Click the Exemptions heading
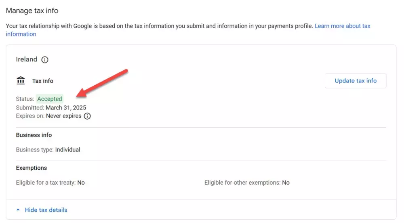 point(32,168)
